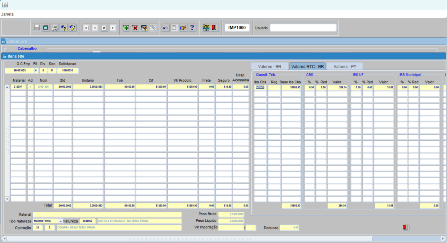
Task: Click the horizontal scrollbar right arrow
Action: coord(443,238)
